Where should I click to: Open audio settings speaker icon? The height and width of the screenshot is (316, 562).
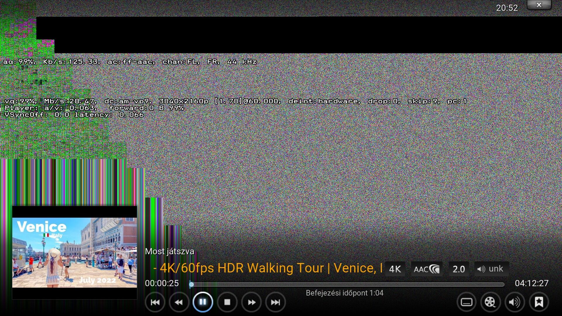point(515,302)
